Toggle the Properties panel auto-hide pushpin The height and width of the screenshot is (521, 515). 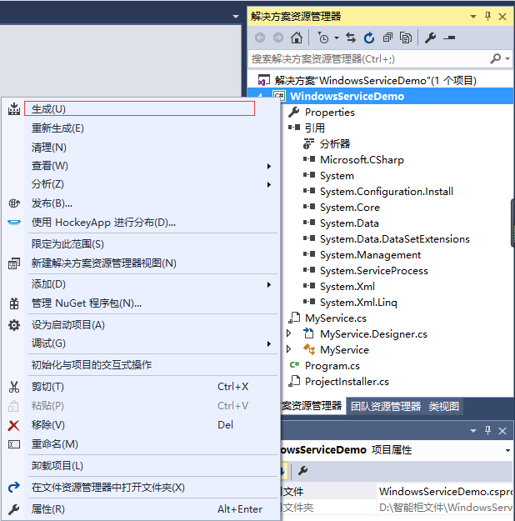(487, 431)
